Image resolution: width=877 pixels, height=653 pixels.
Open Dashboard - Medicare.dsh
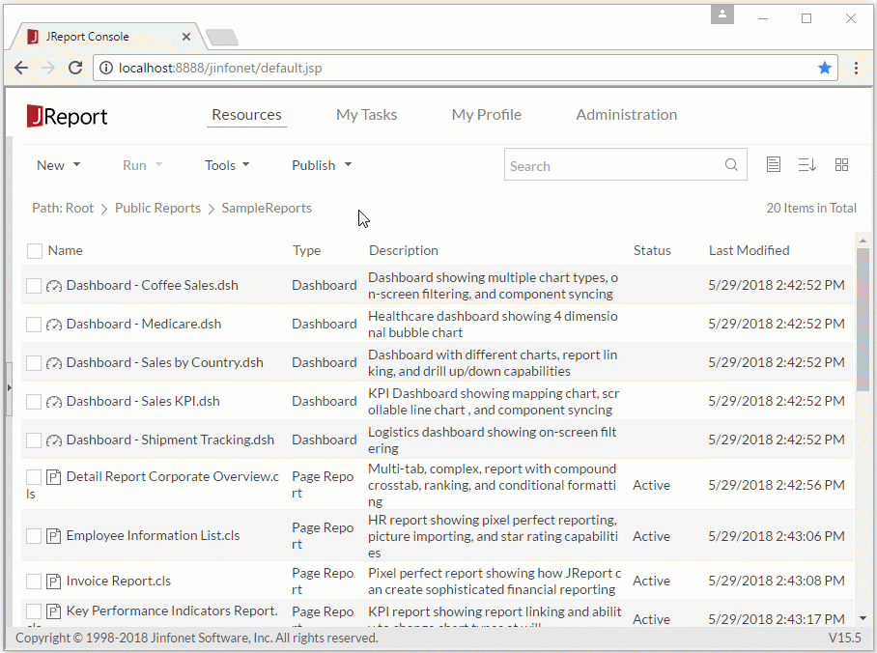pos(144,324)
